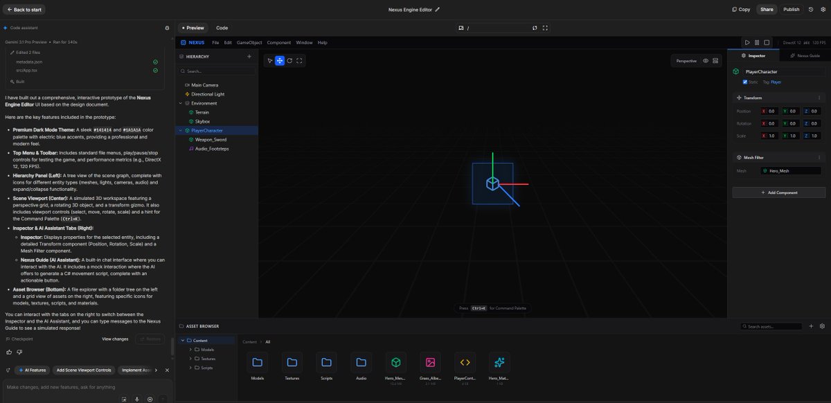Reload the preview with refresh icon

click(x=535, y=28)
